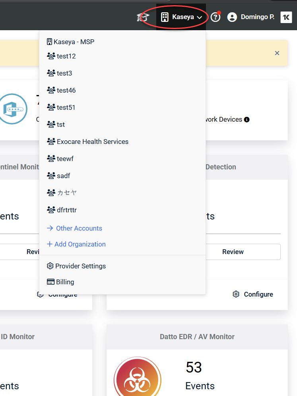Collapse the Kaseya organization dropdown
This screenshot has width=297, height=396.
(181, 17)
